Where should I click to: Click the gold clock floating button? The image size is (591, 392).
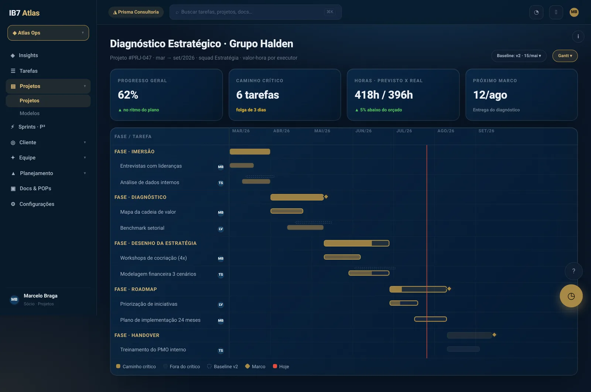pyautogui.click(x=571, y=296)
